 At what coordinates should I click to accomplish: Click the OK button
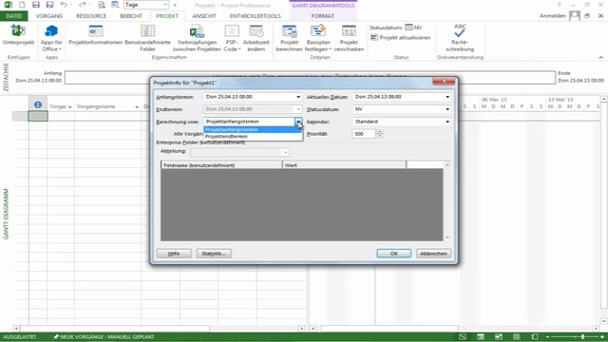tap(393, 254)
